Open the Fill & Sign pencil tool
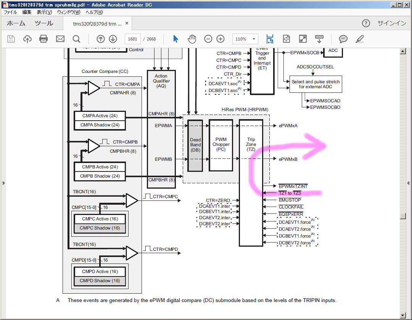The height and width of the screenshot is (320, 412). 359,39
